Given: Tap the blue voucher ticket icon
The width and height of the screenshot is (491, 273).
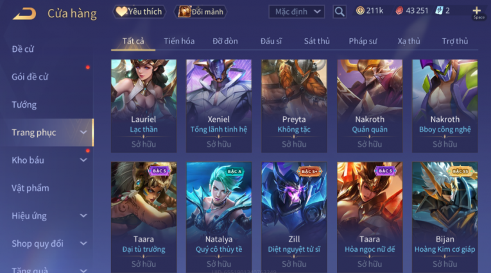Looking at the screenshot, I should pos(439,11).
